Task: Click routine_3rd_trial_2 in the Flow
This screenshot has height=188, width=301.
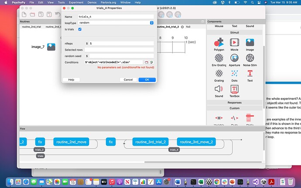Action: [x=150, y=142]
